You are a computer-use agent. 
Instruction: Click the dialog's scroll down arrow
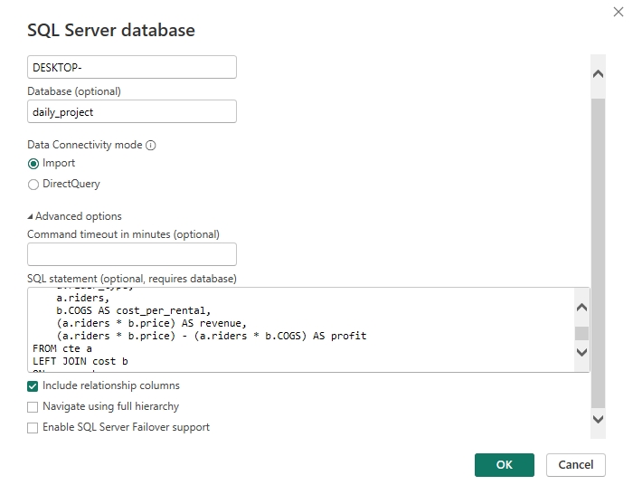598,419
